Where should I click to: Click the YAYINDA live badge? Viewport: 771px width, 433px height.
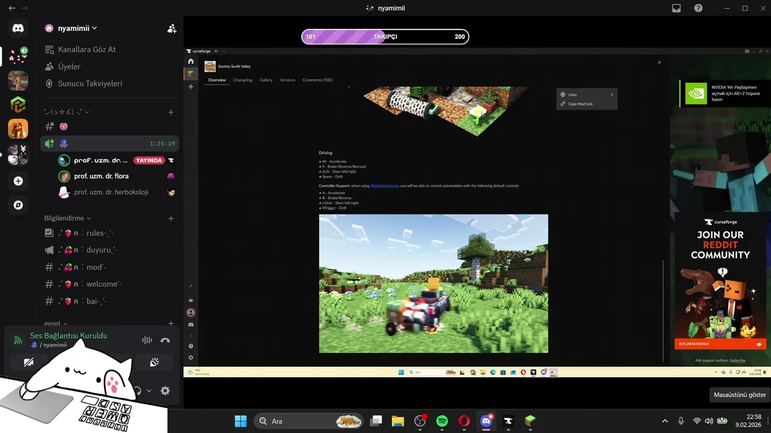pyautogui.click(x=149, y=161)
